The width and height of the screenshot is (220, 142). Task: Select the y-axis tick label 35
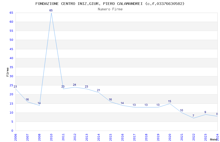pos(11,67)
